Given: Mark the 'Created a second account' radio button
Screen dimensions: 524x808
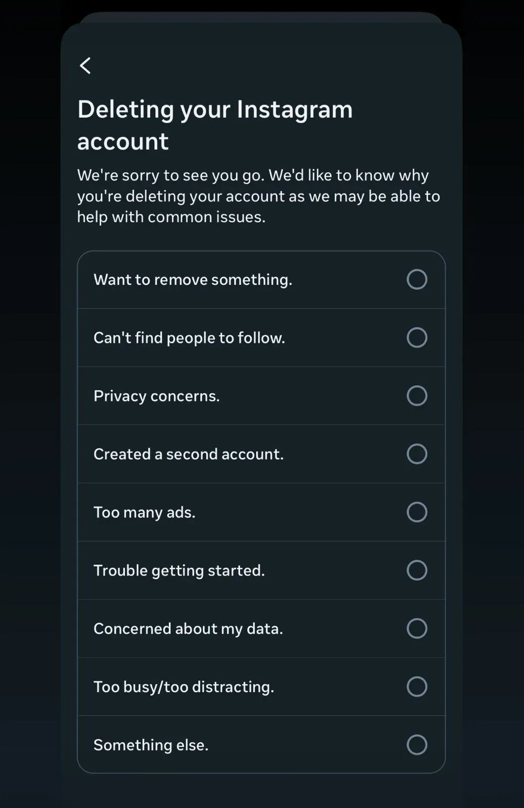Looking at the screenshot, I should [x=417, y=453].
